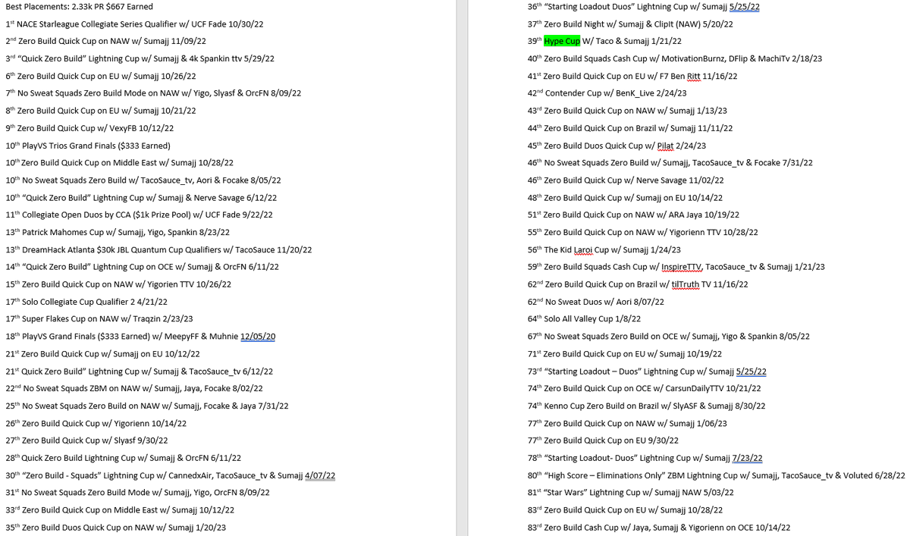Click the underlined '5/25/22' date in the 36th line
The image size is (910, 536).
pos(745,7)
